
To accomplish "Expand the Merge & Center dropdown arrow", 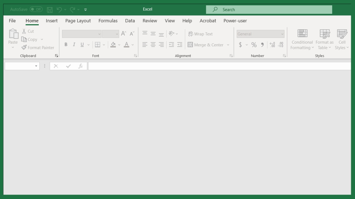I will click(x=228, y=45).
